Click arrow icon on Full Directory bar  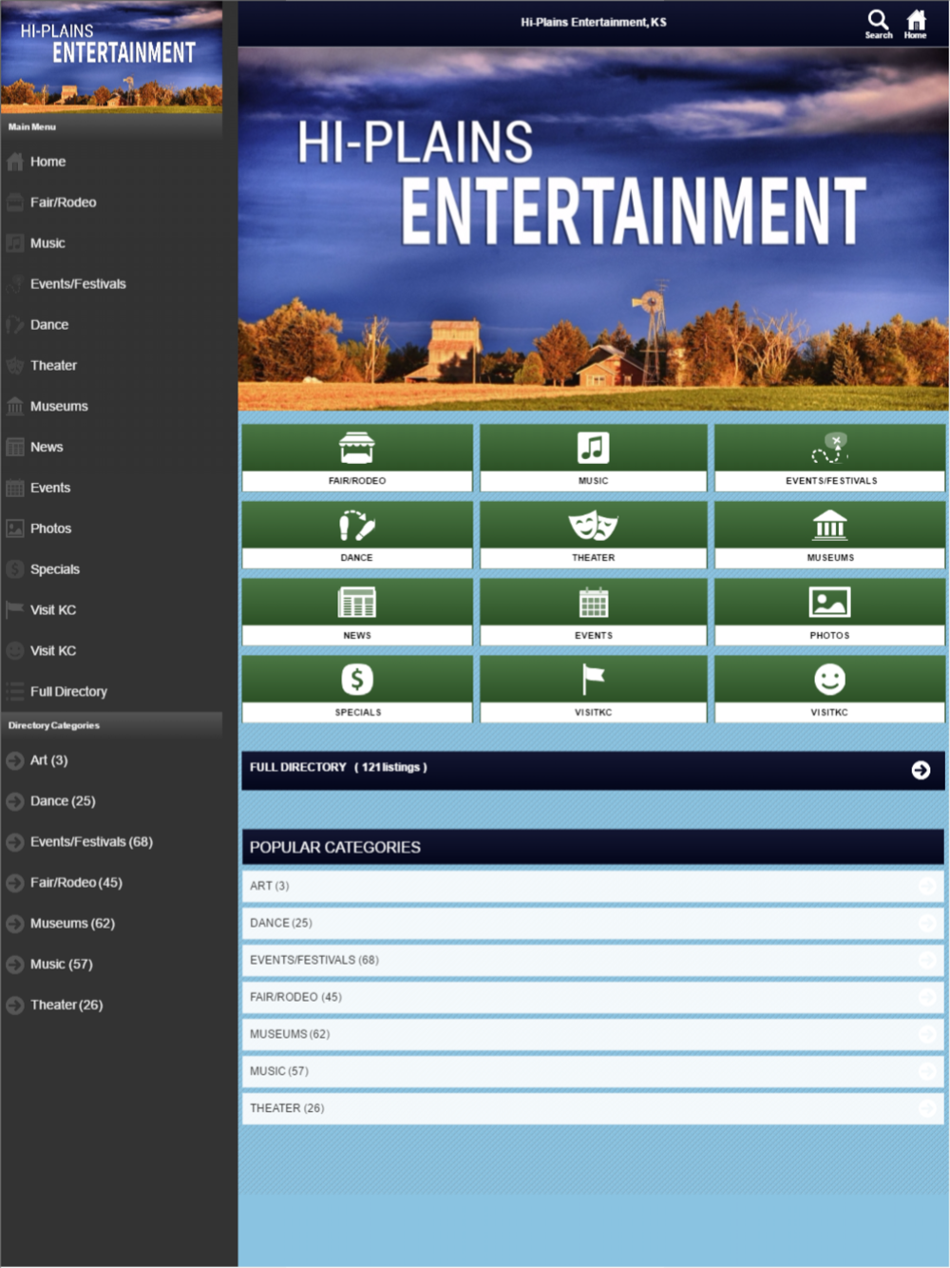pyautogui.click(x=921, y=770)
